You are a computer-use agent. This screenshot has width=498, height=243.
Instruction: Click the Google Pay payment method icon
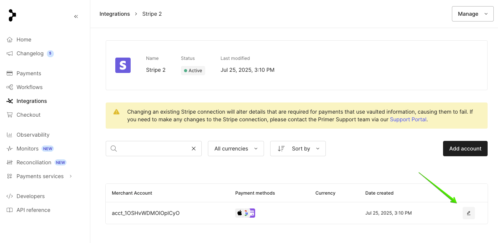click(246, 213)
